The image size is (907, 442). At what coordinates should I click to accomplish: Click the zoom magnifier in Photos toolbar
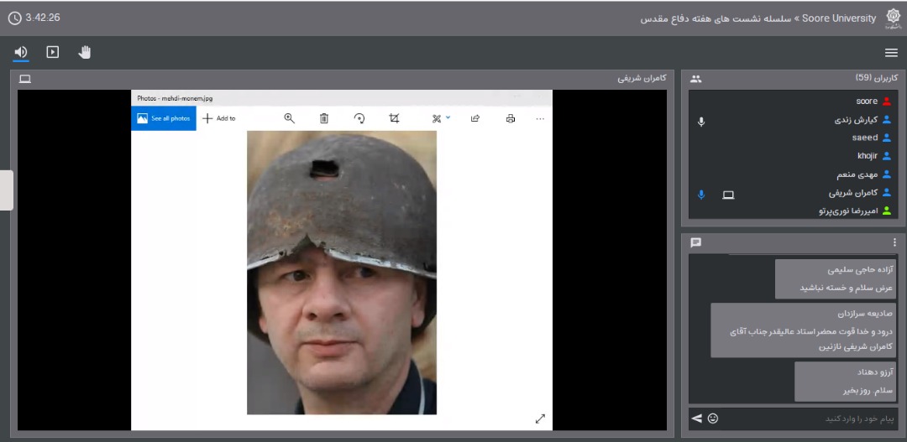tap(289, 118)
